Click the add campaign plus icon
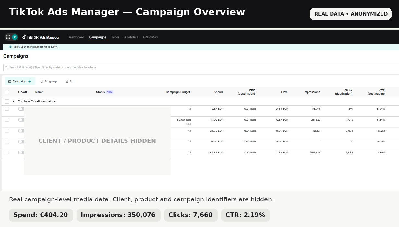The height and width of the screenshot is (227, 399). [30, 81]
